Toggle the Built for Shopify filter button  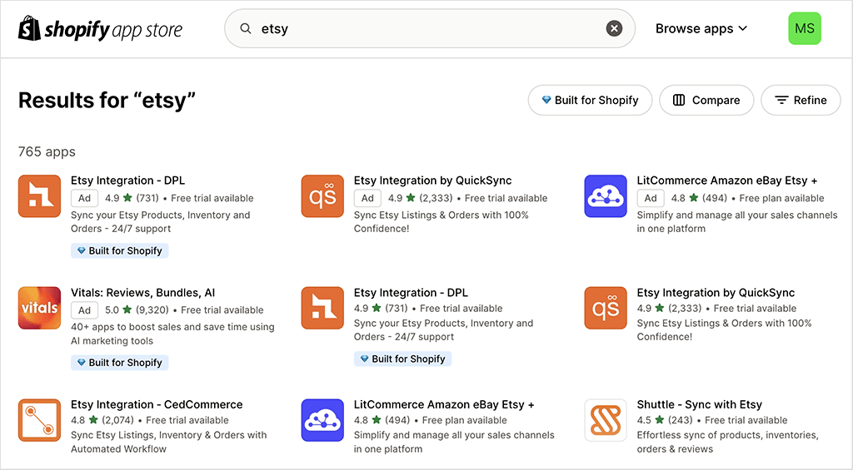591,100
